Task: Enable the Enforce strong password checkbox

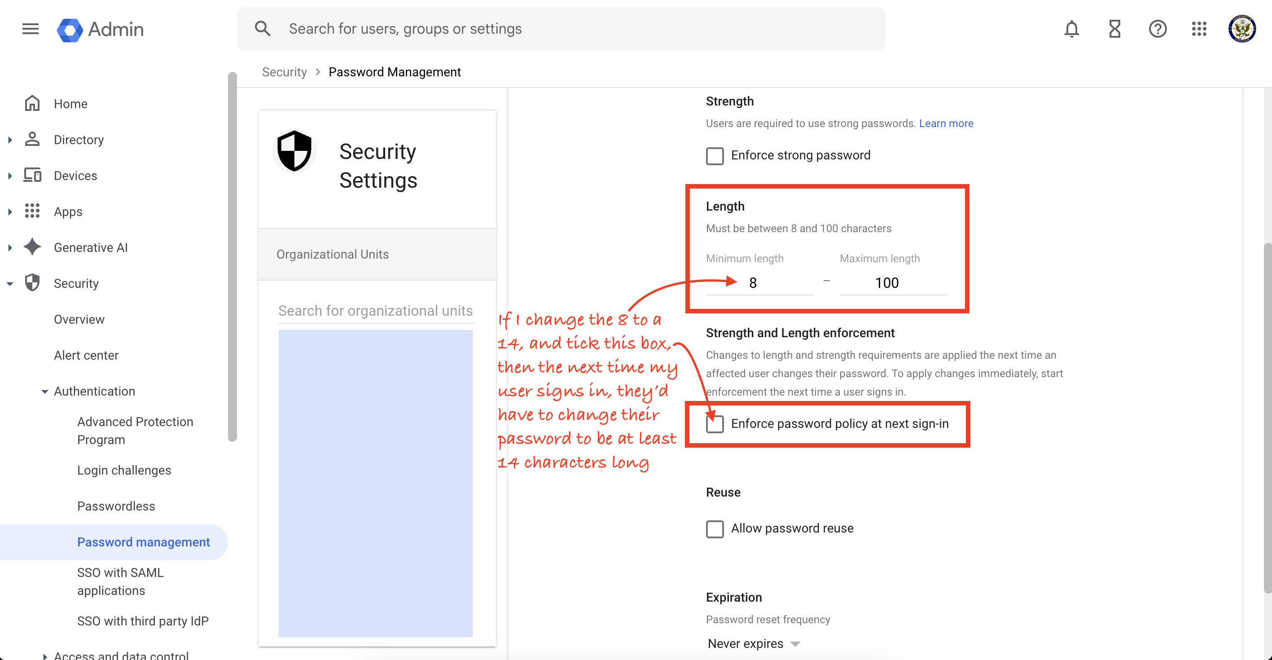Action: pyautogui.click(x=715, y=156)
